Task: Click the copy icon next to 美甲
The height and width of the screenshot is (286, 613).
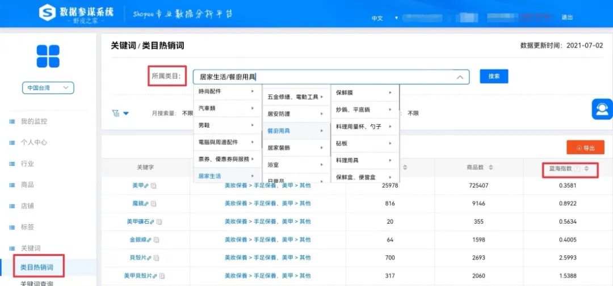Action: tap(154, 186)
